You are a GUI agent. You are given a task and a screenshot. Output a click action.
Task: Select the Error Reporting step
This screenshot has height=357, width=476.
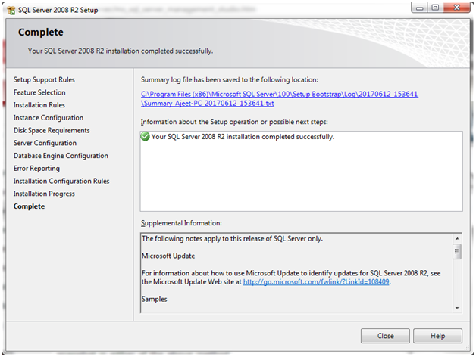(36, 169)
